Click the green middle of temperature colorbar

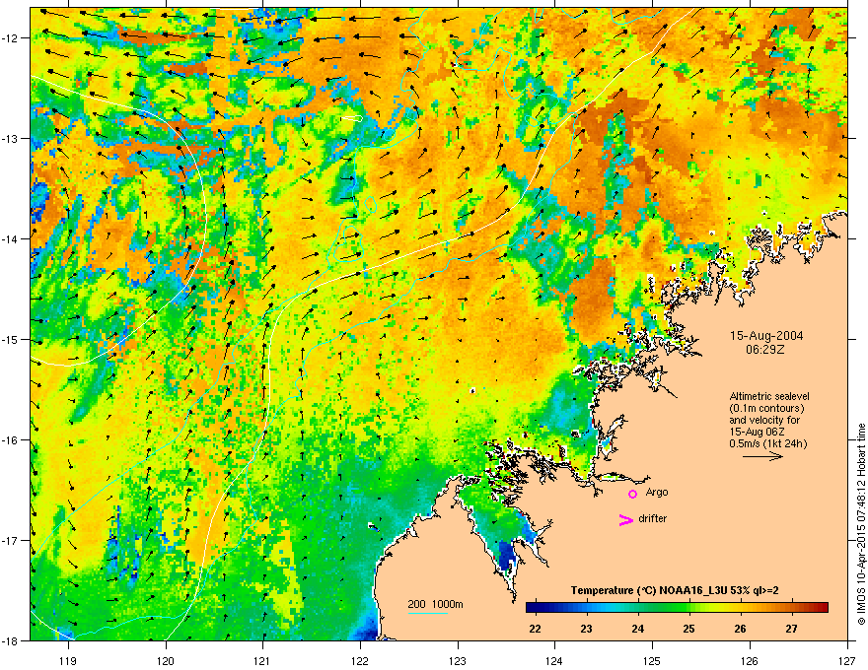677,608
